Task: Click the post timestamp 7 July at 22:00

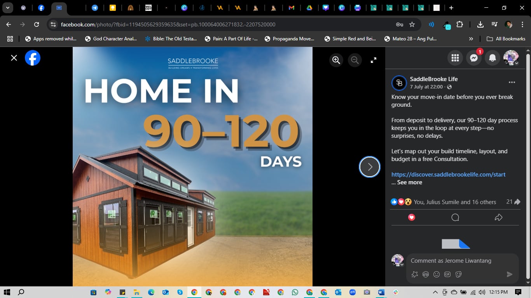Action: (426, 87)
